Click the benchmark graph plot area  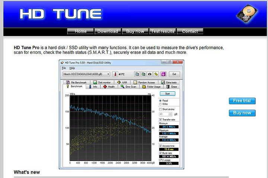click(111, 128)
